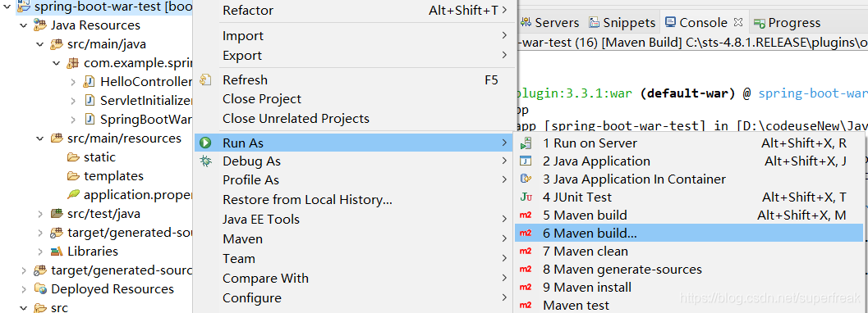Open the Maven submenu
The image size is (868, 313).
pyautogui.click(x=354, y=239)
